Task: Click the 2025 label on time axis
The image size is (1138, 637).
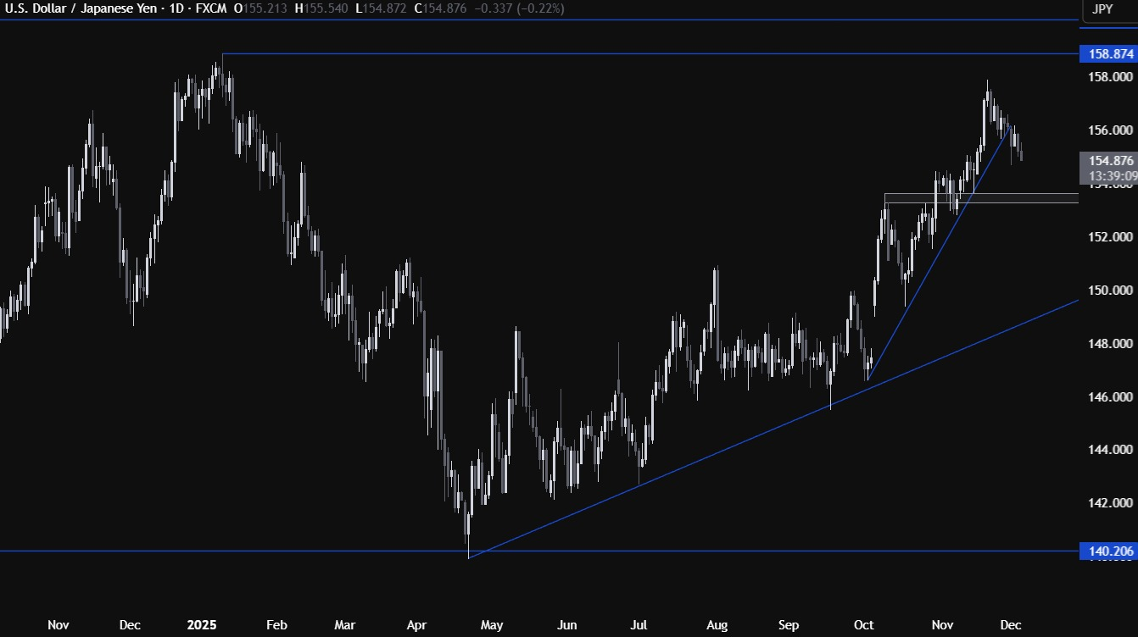Action: coord(203,625)
